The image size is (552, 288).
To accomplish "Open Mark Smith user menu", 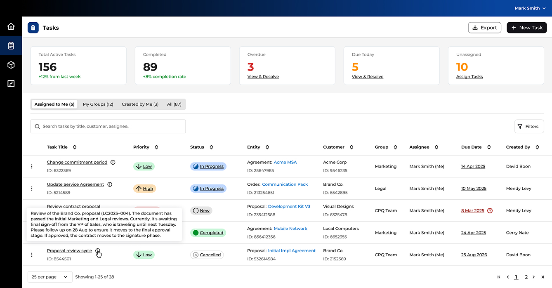I will (x=530, y=8).
